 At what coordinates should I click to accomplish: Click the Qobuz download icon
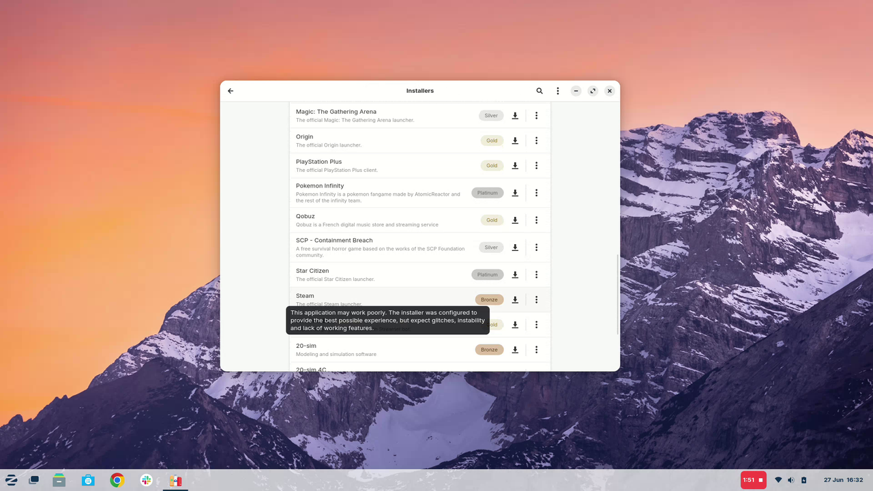coord(515,220)
